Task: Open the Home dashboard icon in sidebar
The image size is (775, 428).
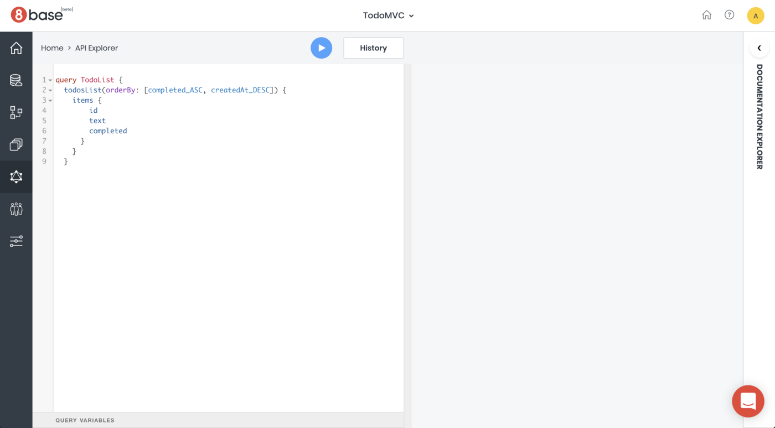Action: (16, 48)
